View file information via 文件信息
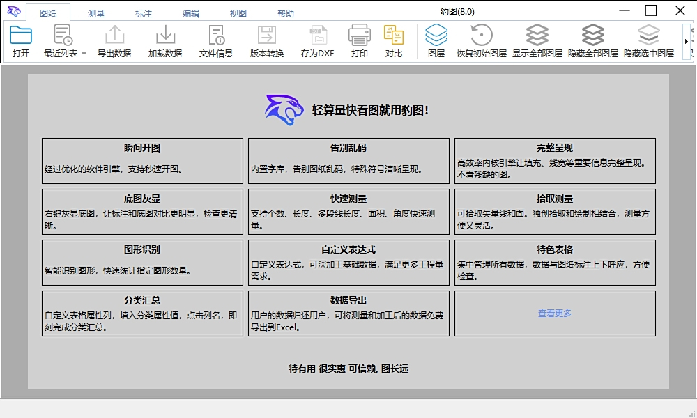697x418 pixels. [217, 40]
